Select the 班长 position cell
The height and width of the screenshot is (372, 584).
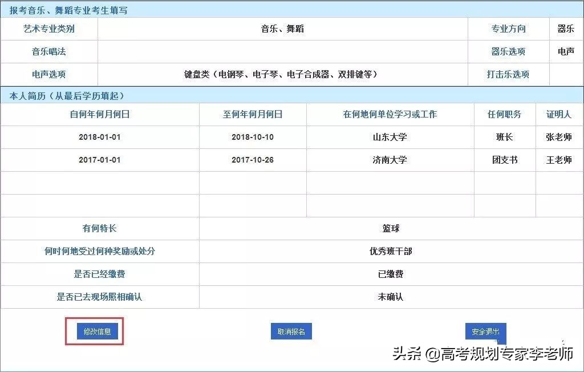504,137
